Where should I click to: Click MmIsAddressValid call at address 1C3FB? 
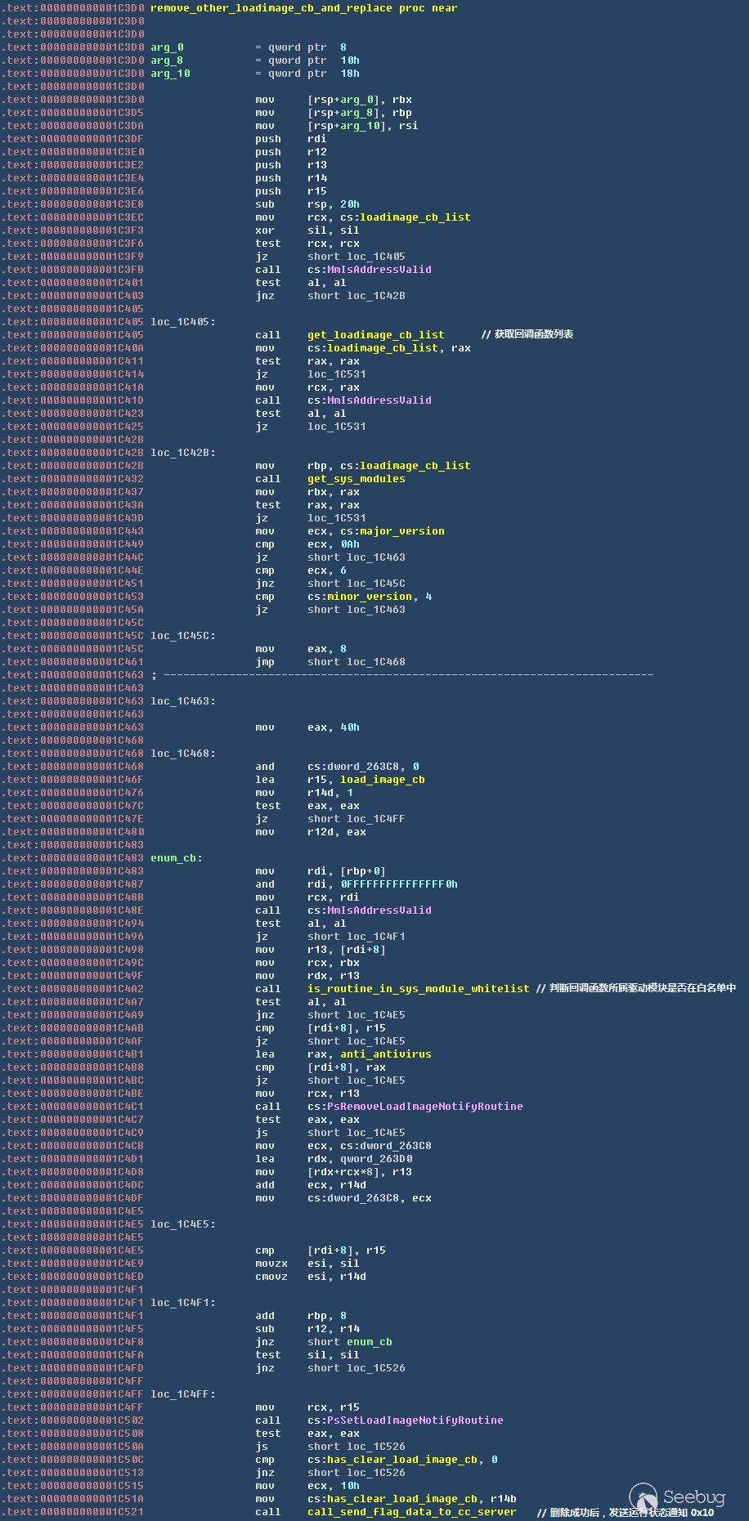(x=379, y=270)
